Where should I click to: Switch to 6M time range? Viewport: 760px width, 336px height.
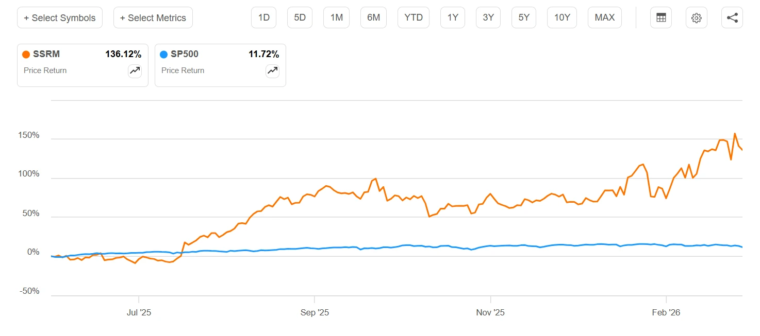point(373,17)
